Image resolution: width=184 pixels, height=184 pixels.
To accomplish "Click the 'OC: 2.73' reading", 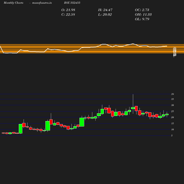I will pyautogui.click(x=142, y=10).
